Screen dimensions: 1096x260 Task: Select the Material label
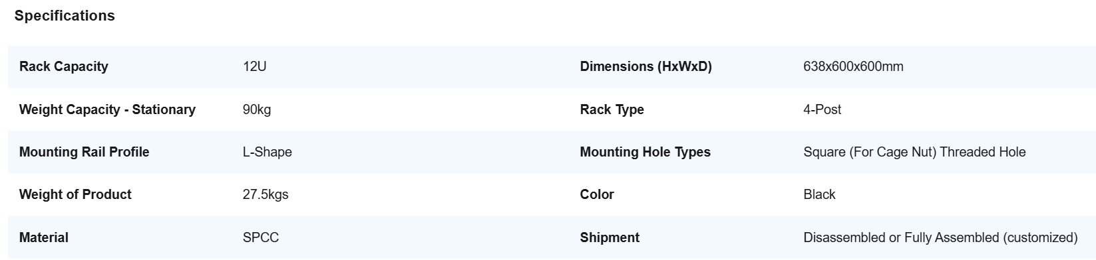tap(44, 237)
